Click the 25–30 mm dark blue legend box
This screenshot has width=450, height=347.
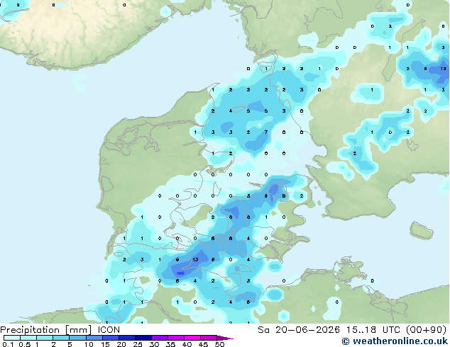(143, 338)
